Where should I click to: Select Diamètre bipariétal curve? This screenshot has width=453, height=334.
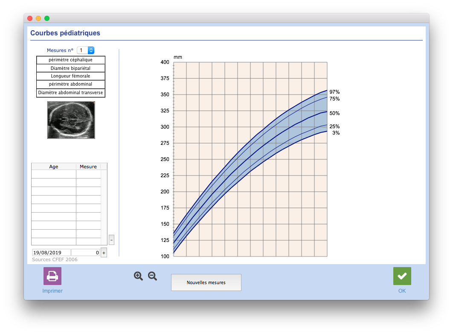click(x=70, y=68)
